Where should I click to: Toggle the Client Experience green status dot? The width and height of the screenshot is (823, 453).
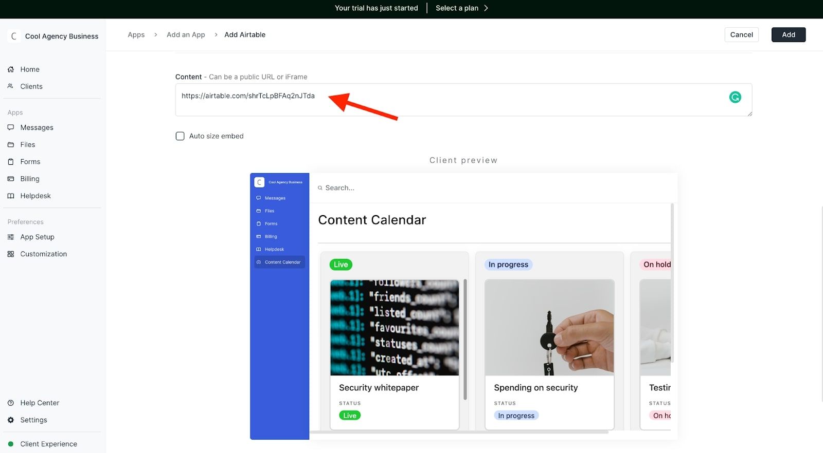tap(11, 444)
